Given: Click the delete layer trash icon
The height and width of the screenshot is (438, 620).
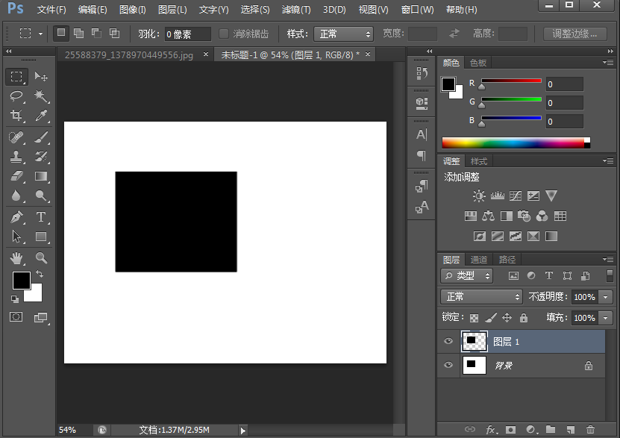Looking at the screenshot, I should [x=590, y=429].
